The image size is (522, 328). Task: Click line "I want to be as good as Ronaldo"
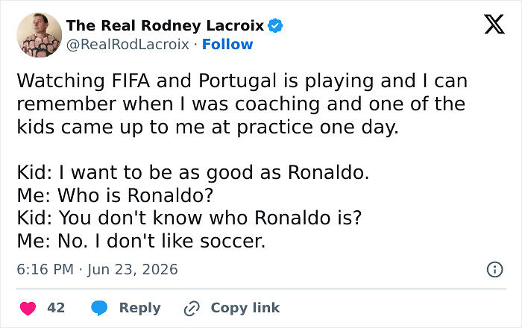click(214, 172)
